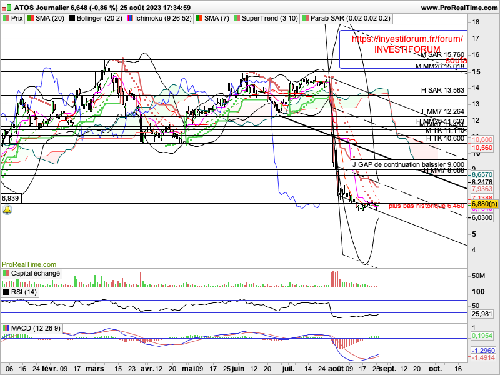Click the yellow 6,880(p) current price label
The width and height of the screenshot is (500, 375).
click(x=484, y=204)
